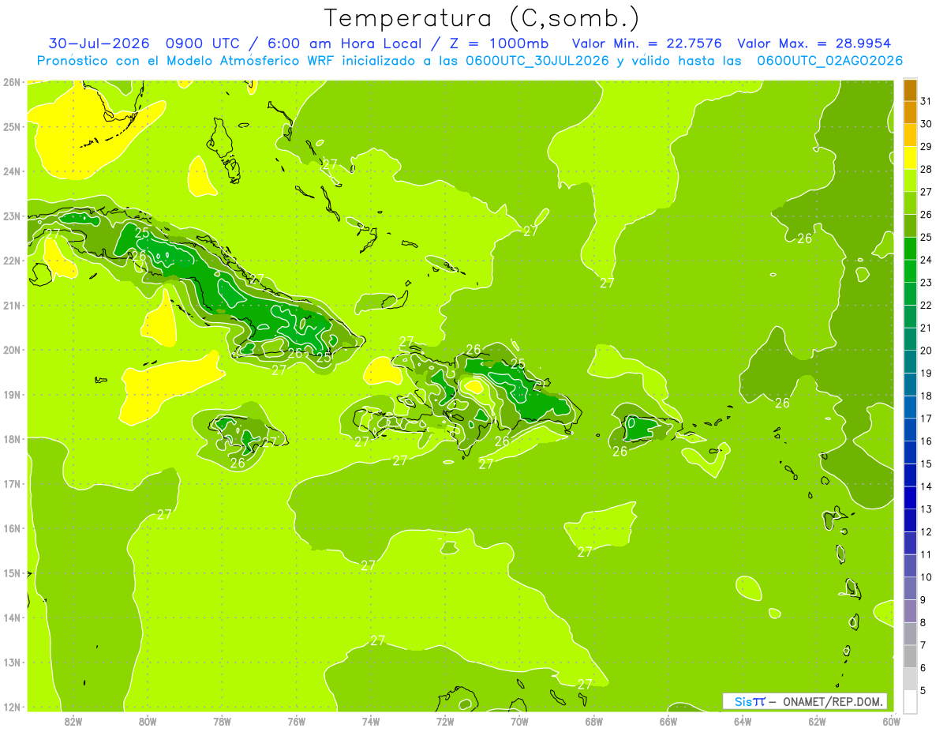The height and width of the screenshot is (732, 947).
Task: Click the "66W" longitude axis label
Action: coord(668,721)
